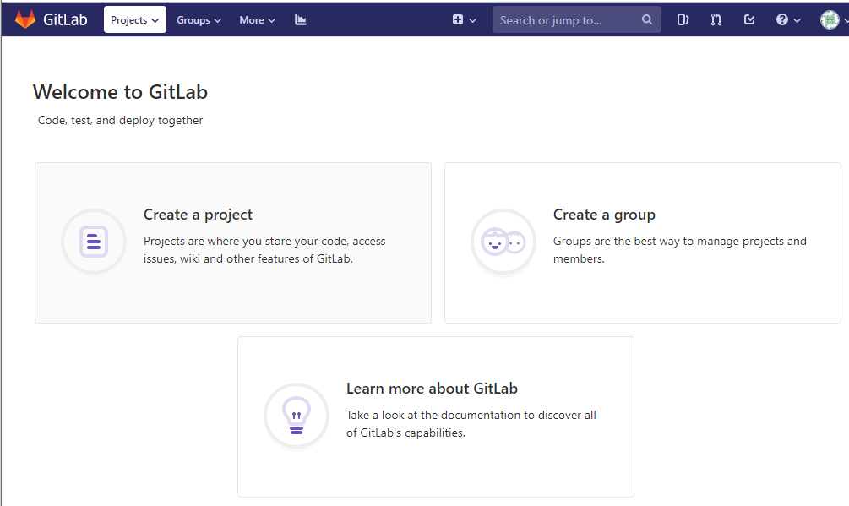This screenshot has width=849, height=506.
Task: Open the Issues icon in top bar
Action: [x=683, y=19]
